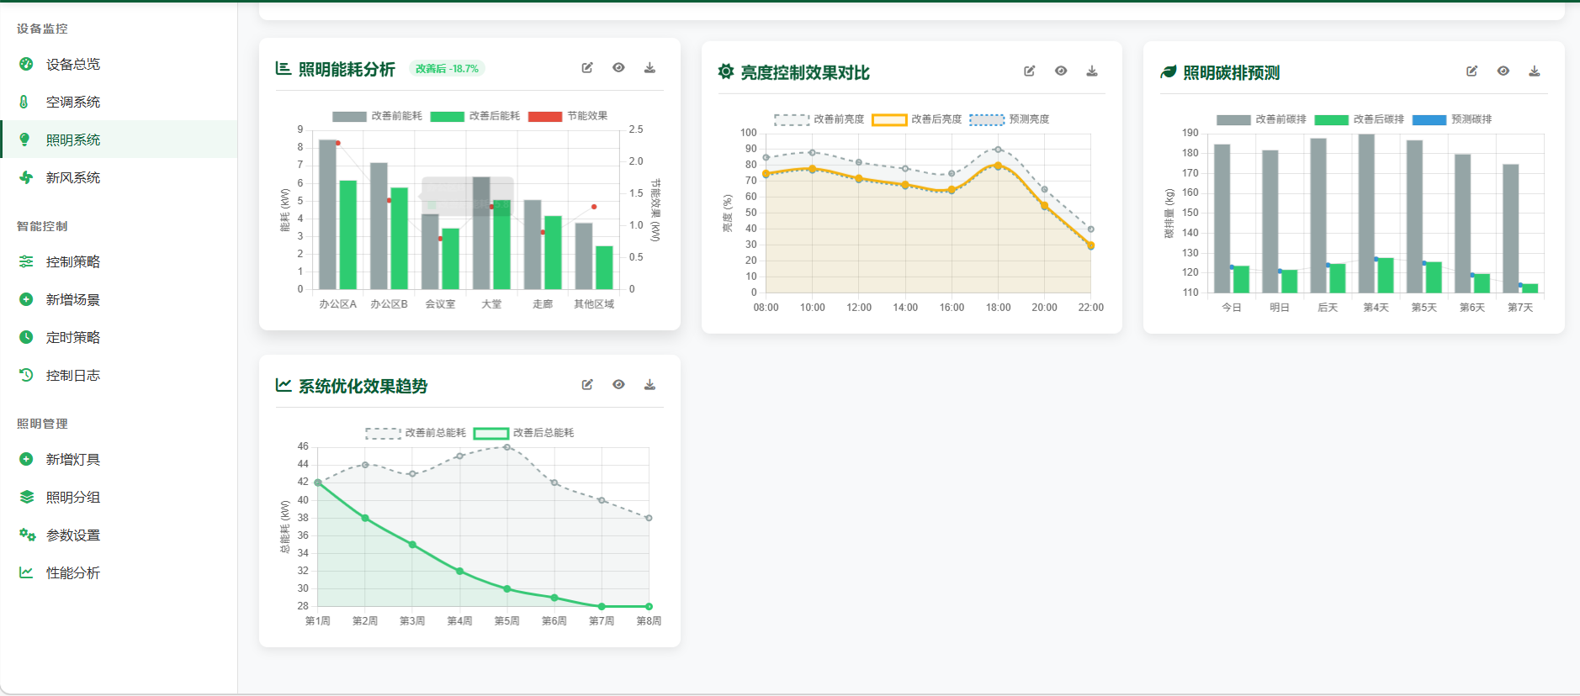Download the 亮度控制效果对比 chart
The image size is (1580, 696).
tap(1091, 71)
